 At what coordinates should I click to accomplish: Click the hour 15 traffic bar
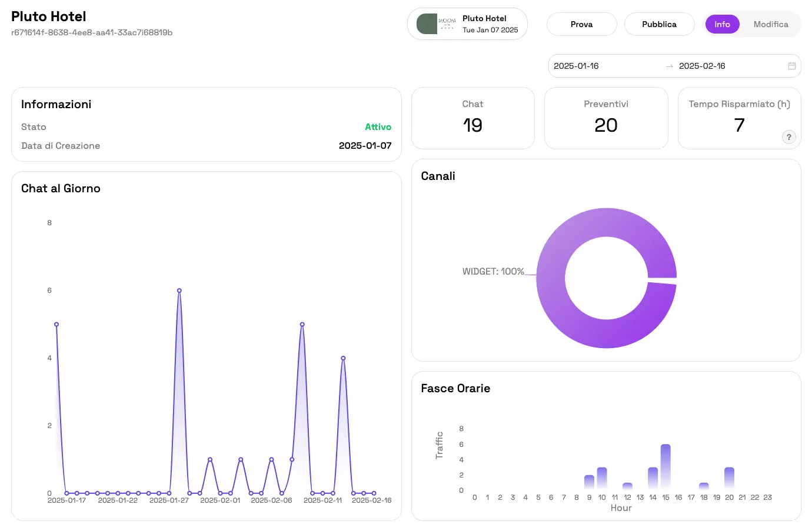665,466
